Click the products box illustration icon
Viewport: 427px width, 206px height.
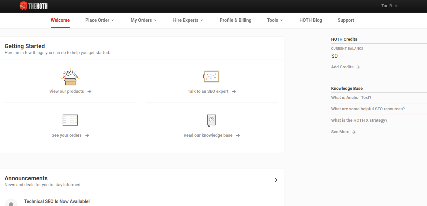70,77
